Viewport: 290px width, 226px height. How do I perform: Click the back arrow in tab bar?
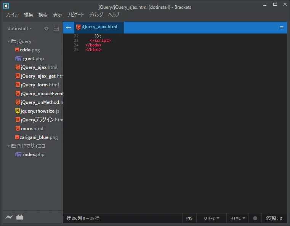coord(69,27)
